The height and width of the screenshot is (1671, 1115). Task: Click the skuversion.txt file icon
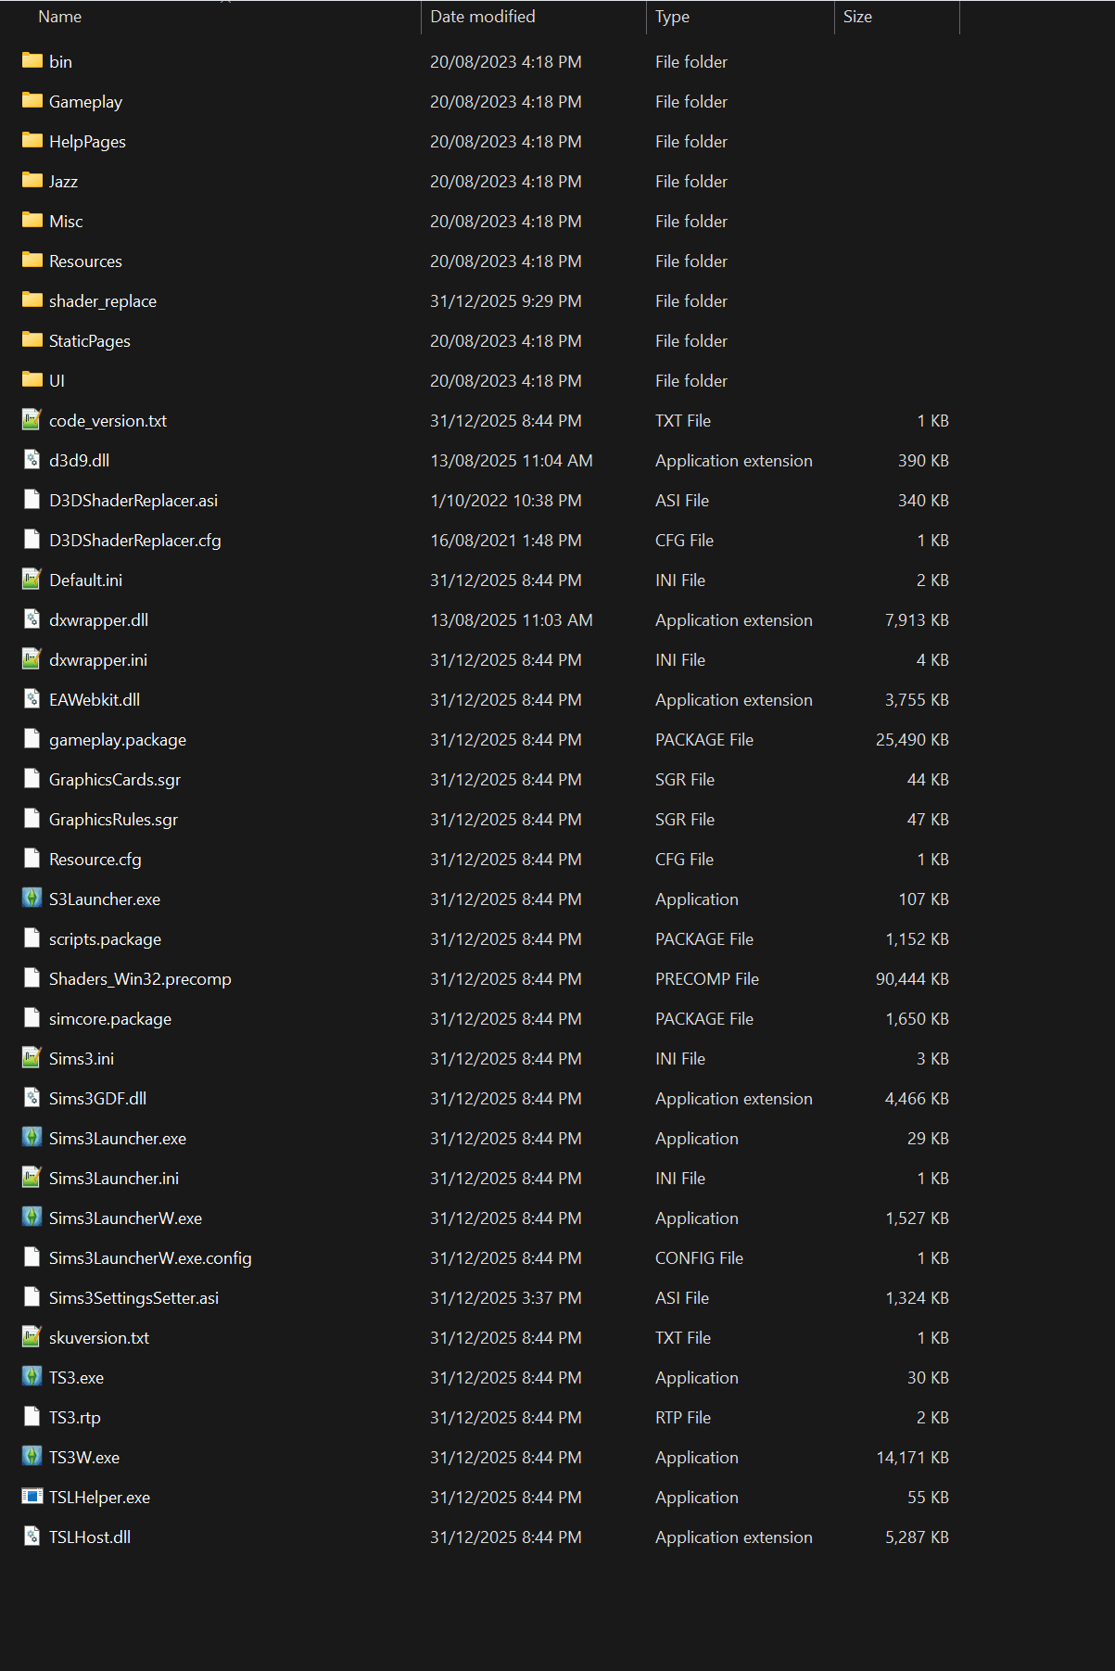[x=32, y=1337]
